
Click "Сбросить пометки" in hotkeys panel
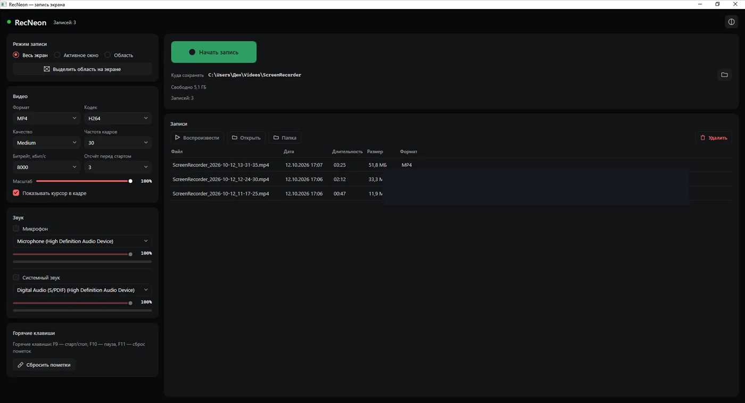click(44, 365)
